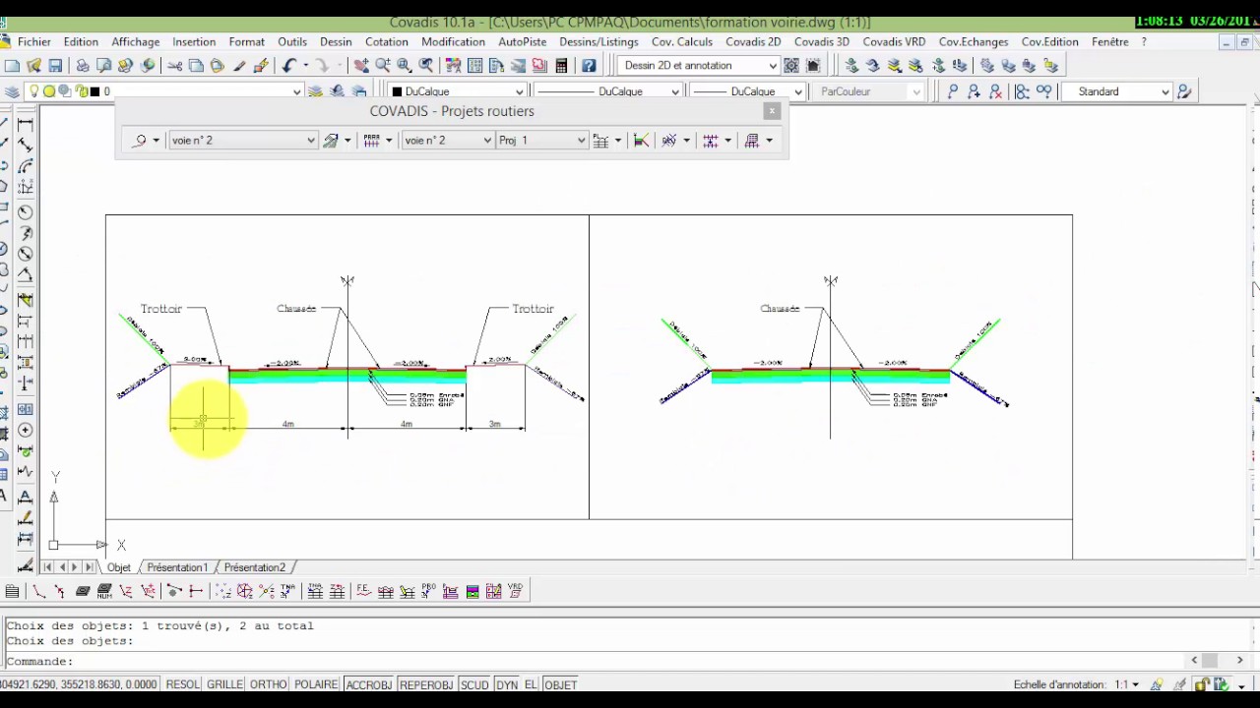Open the Fichier menu
1260x708 pixels.
tap(34, 42)
